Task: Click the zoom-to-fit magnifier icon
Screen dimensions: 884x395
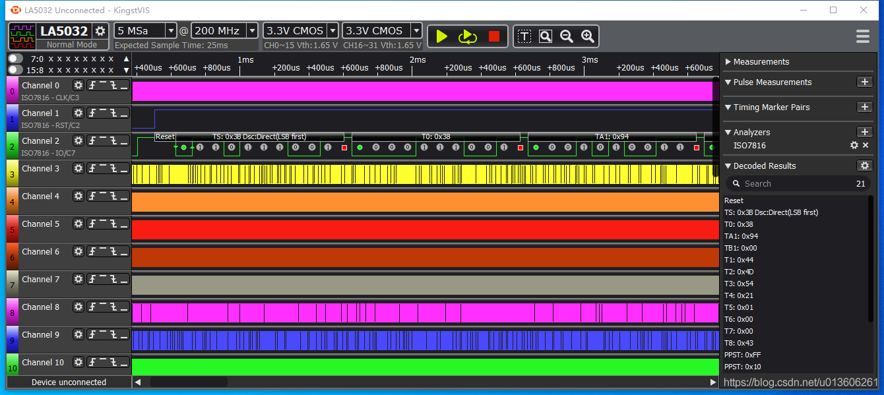Action: point(546,36)
